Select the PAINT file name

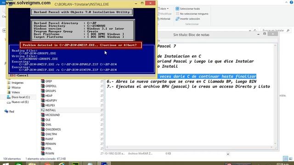point(49,139)
